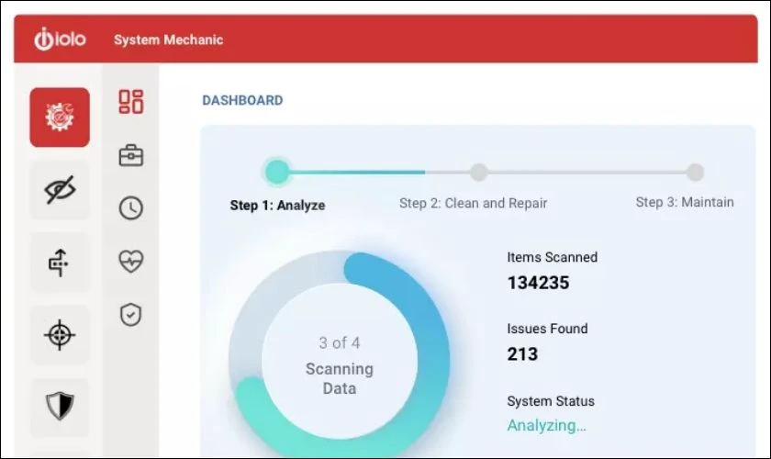The width and height of the screenshot is (771, 459).
Task: Click the 'System Status' label
Action: coord(551,401)
